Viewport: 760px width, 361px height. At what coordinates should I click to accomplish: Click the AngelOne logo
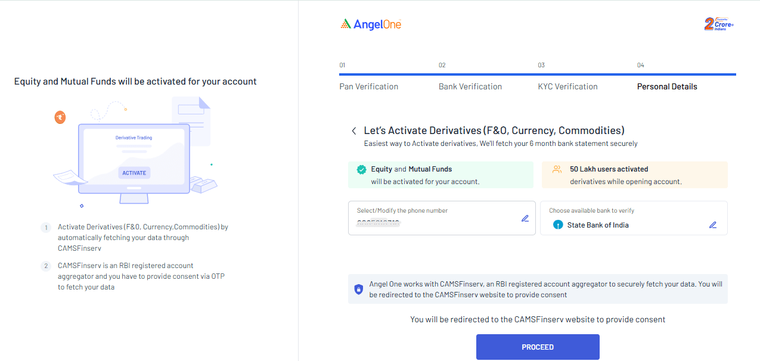tap(371, 24)
